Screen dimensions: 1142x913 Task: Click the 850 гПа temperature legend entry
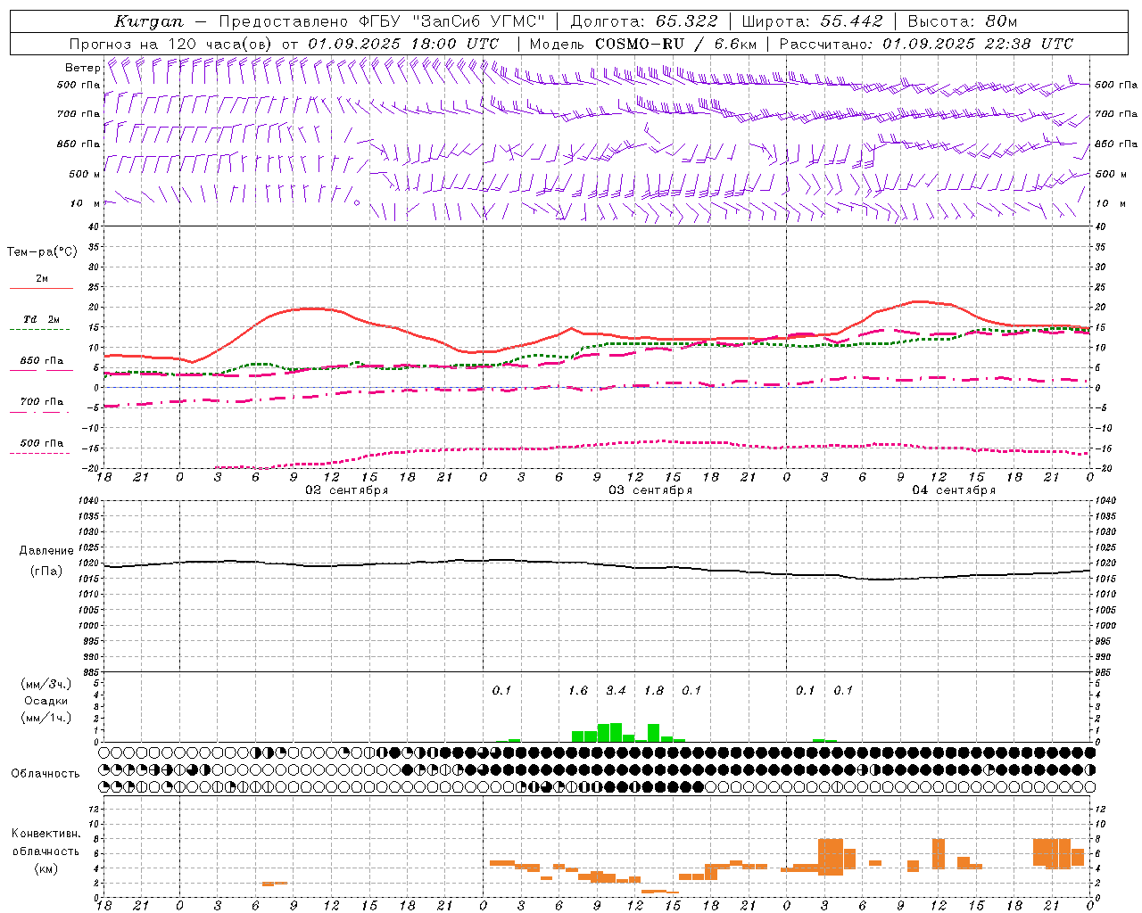click(x=41, y=361)
